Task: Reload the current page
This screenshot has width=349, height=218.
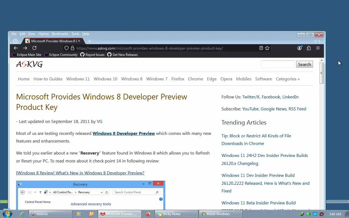Action: 34,48
